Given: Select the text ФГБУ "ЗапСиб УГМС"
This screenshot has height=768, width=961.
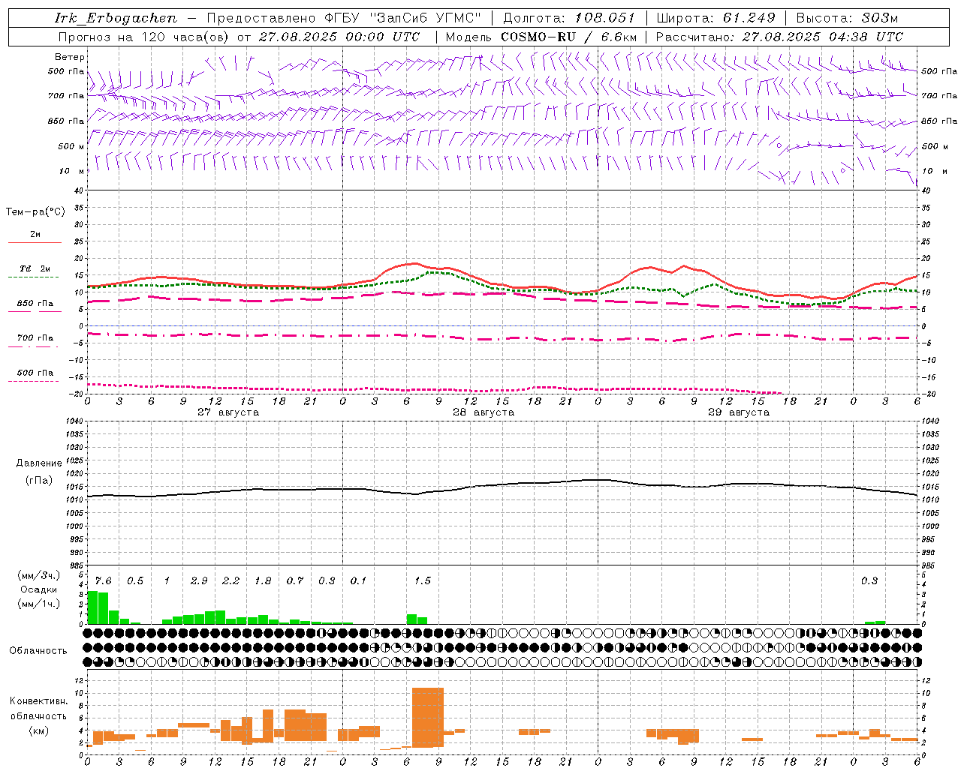Looking at the screenshot, I should pos(404,18).
